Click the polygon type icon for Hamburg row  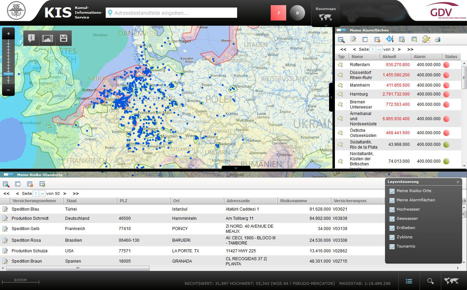point(340,94)
